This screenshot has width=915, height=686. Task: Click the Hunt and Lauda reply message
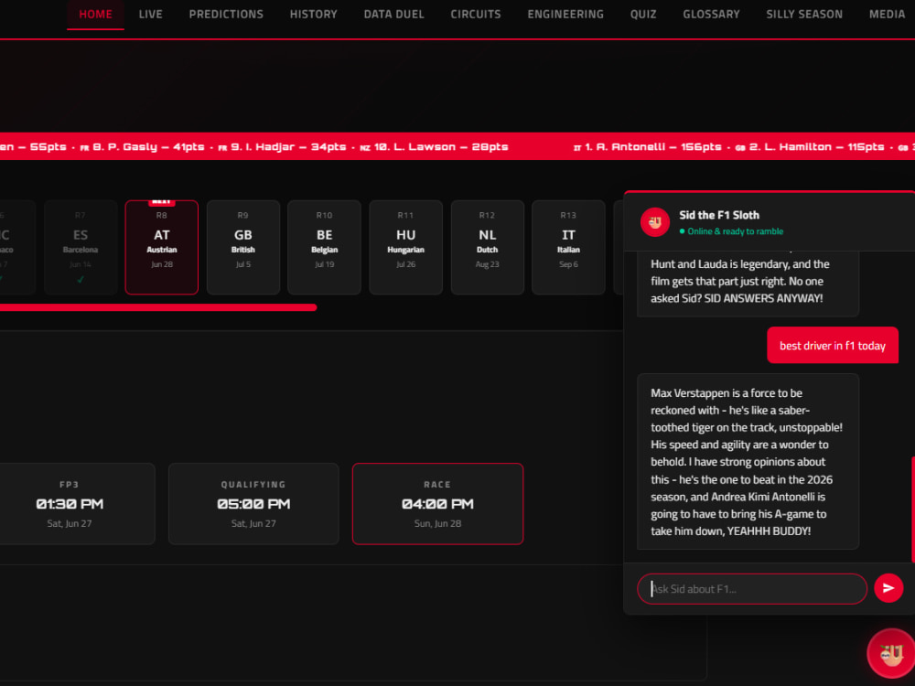(748, 284)
